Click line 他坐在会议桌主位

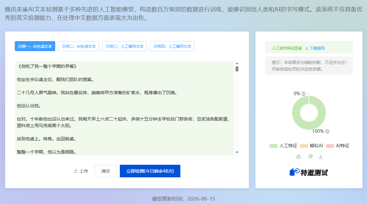pyautogui.click(x=56, y=80)
